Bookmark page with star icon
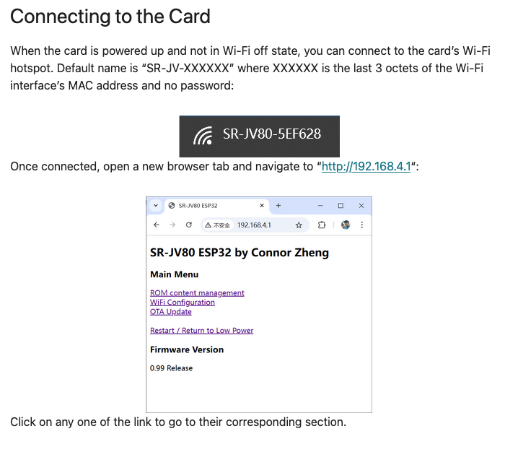Screen dimensions: 505x452 point(299,225)
